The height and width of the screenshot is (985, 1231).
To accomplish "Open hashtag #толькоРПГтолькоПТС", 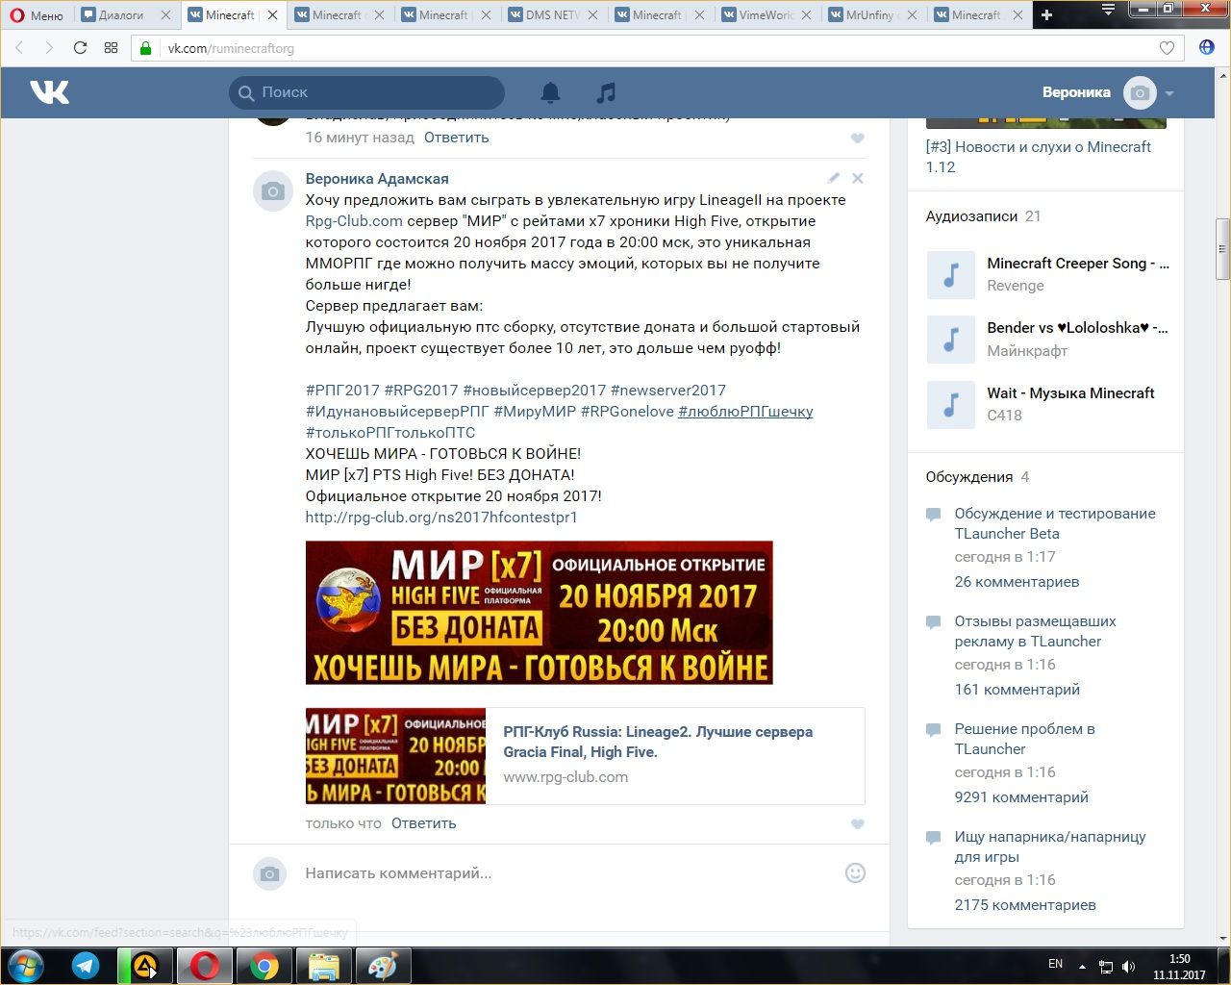I will [390, 433].
